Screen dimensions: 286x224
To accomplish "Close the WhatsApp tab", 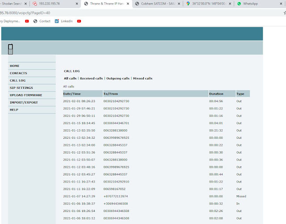I will pyautogui.click(x=281, y=4).
